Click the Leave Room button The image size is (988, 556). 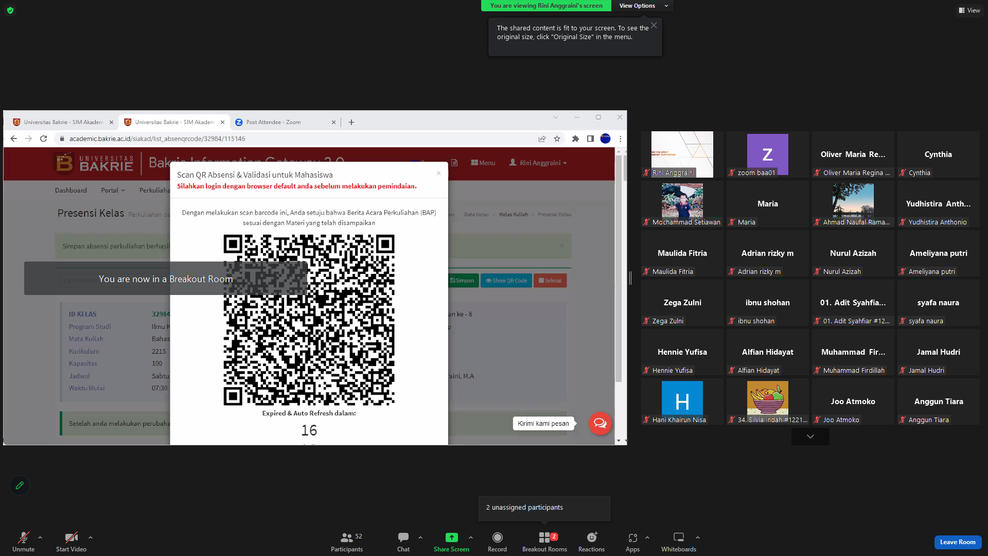[x=958, y=542]
